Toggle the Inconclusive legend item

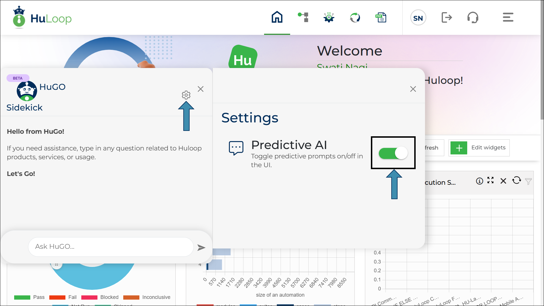(147, 297)
